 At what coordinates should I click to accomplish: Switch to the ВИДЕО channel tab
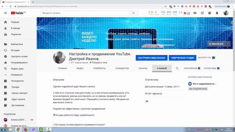click(x=80, y=68)
